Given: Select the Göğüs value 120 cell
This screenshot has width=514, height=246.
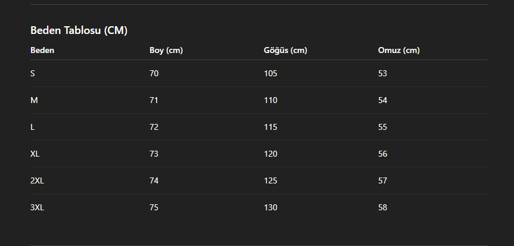Looking at the screenshot, I should 270,154.
